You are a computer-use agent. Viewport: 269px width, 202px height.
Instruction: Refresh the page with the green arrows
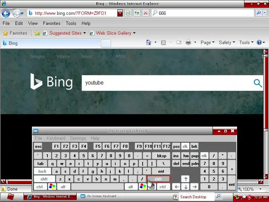point(137,13)
